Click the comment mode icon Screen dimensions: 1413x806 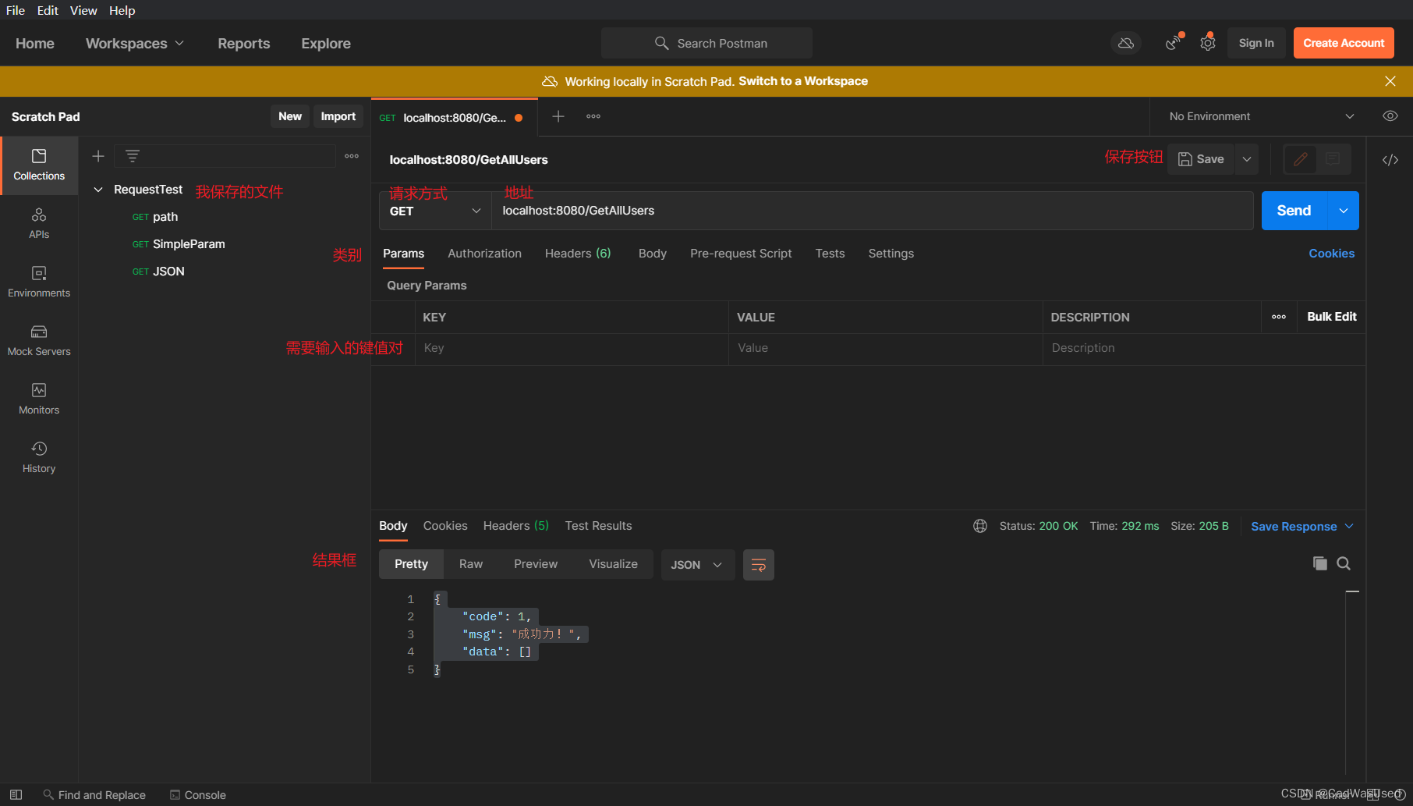tap(1333, 159)
